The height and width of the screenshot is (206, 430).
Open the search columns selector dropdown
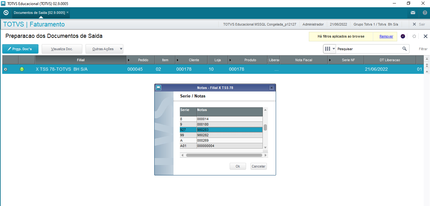click(329, 49)
